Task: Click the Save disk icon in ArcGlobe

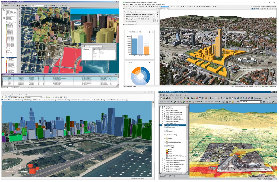Action: pos(167,98)
